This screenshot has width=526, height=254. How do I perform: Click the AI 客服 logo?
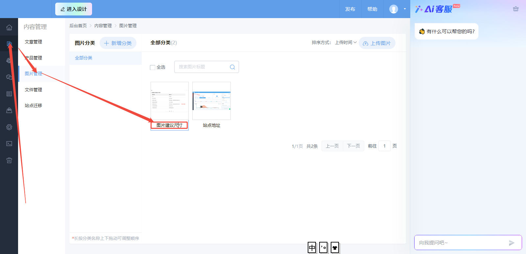pyautogui.click(x=437, y=9)
